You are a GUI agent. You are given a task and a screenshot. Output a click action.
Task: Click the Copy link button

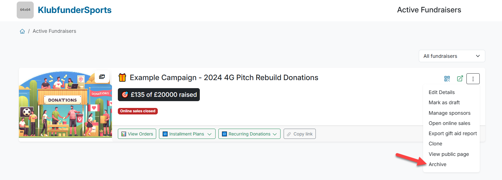pos(299,134)
